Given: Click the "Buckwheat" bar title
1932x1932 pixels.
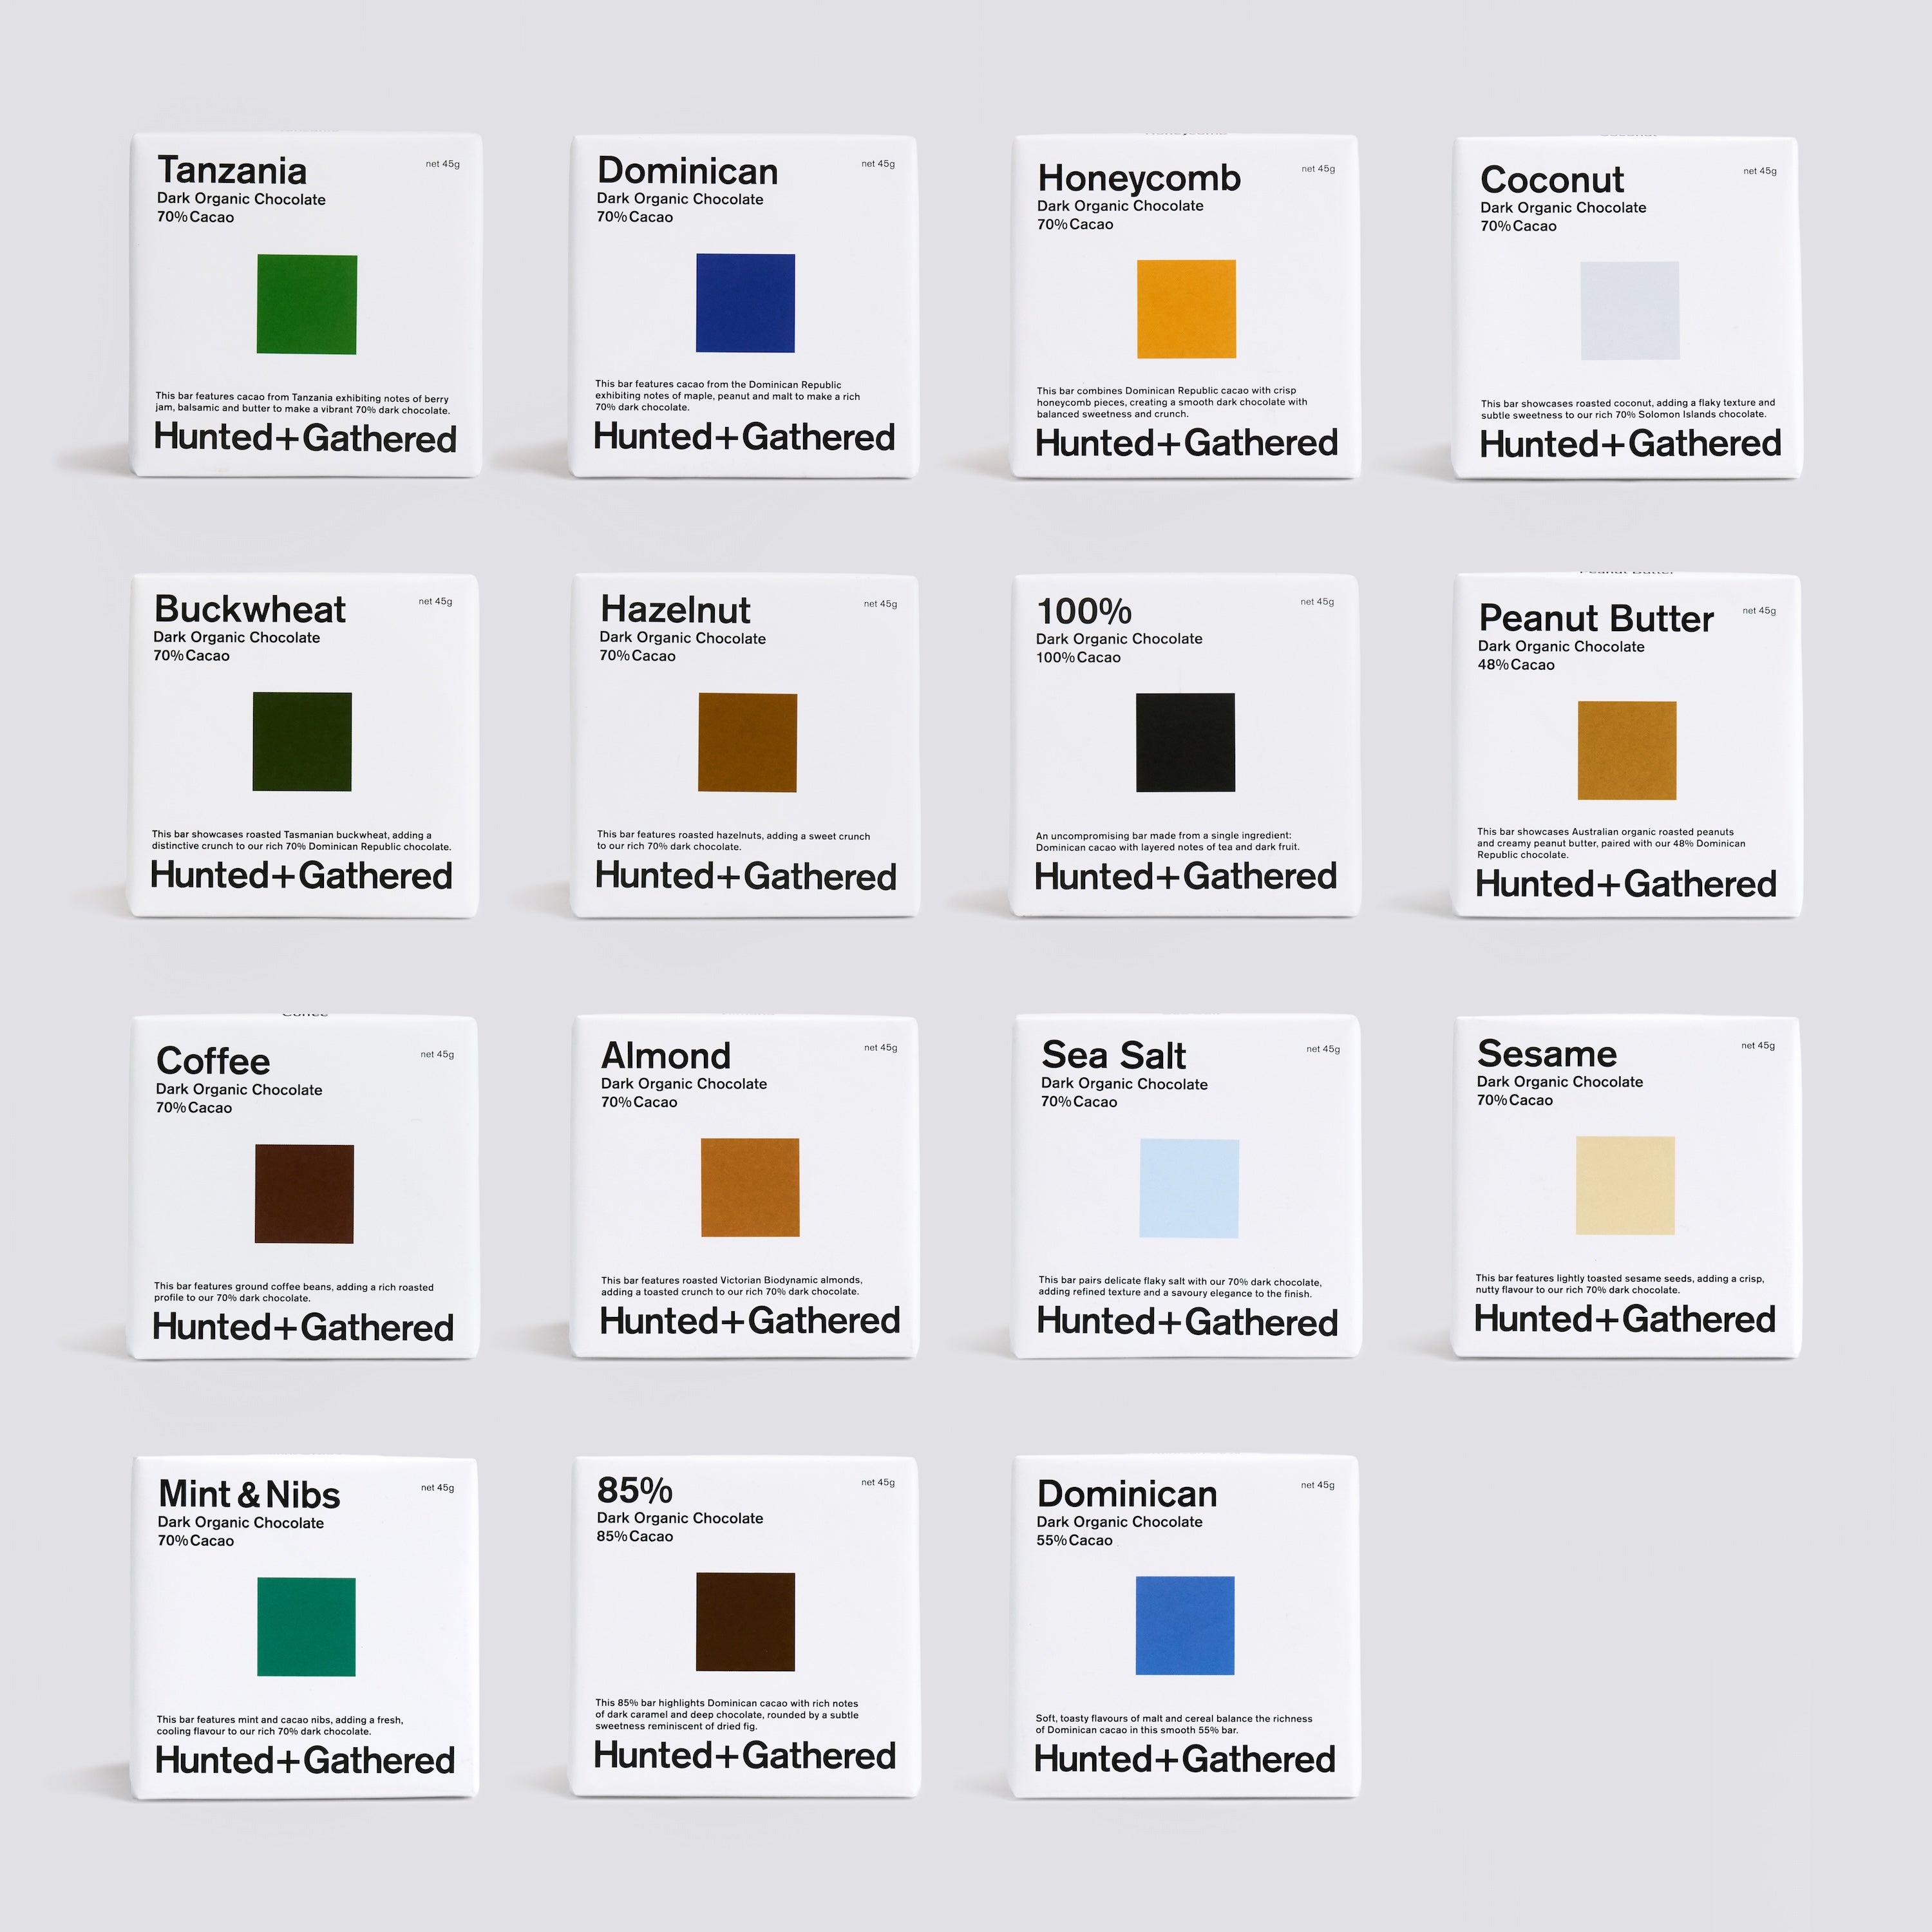Looking at the screenshot, I should (x=250, y=609).
